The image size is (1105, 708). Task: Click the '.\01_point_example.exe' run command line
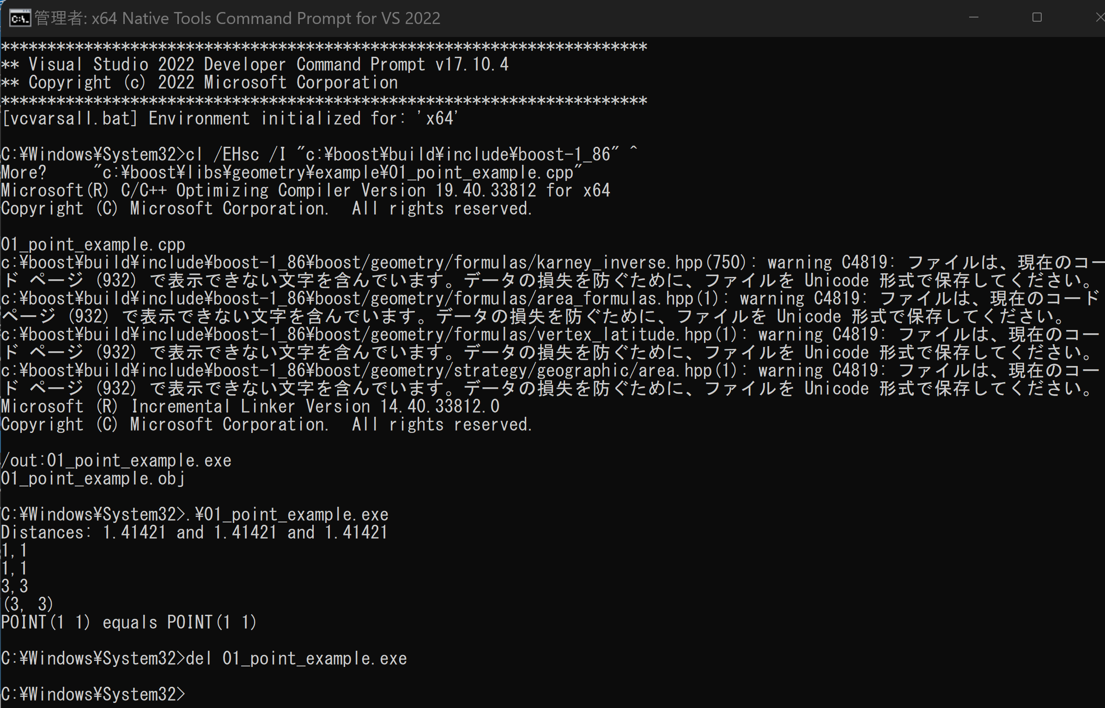(194, 514)
